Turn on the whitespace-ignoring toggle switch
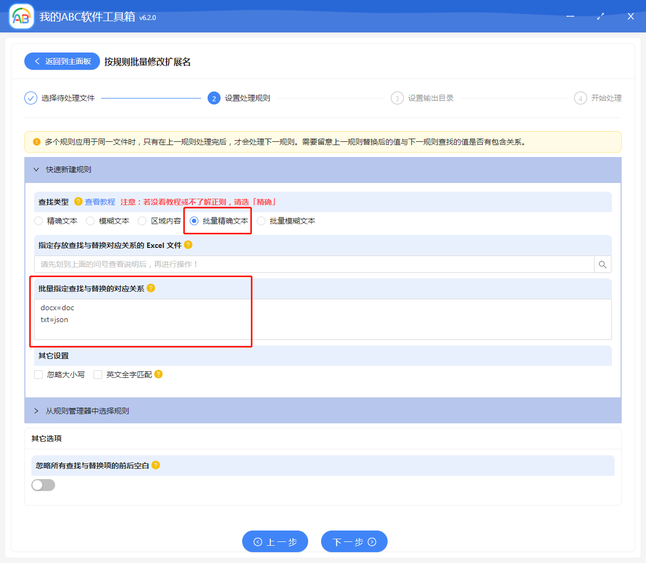This screenshot has width=646, height=563. coord(43,485)
